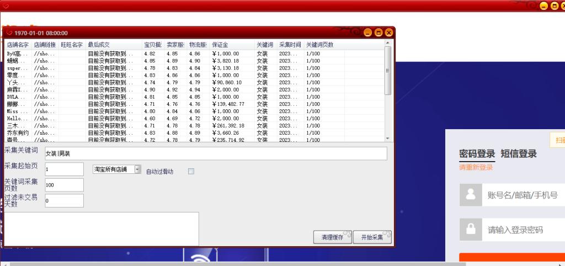This screenshot has width=565, height=266.
Task: Click the user avatar icon beside account field
Action: 471,195
